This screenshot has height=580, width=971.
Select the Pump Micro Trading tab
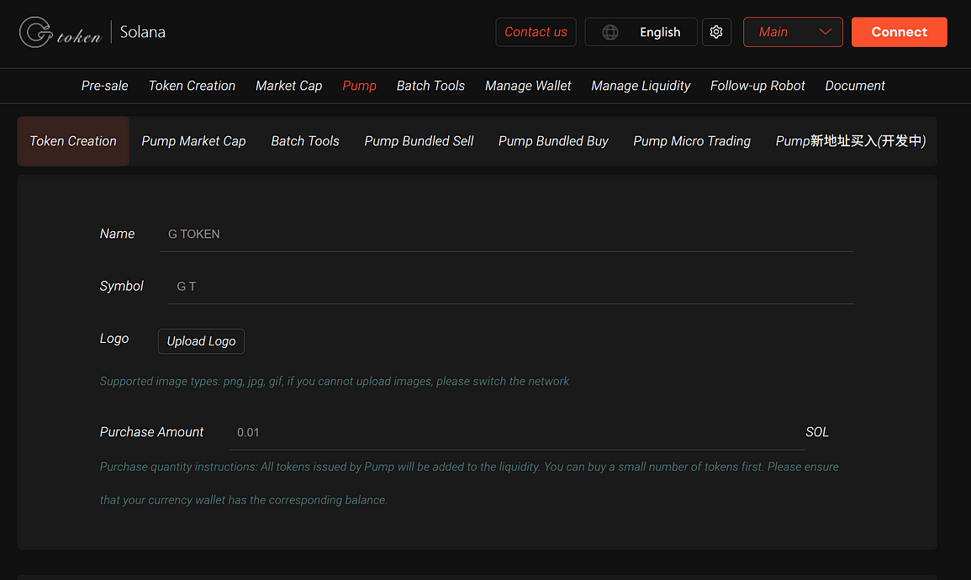[692, 141]
